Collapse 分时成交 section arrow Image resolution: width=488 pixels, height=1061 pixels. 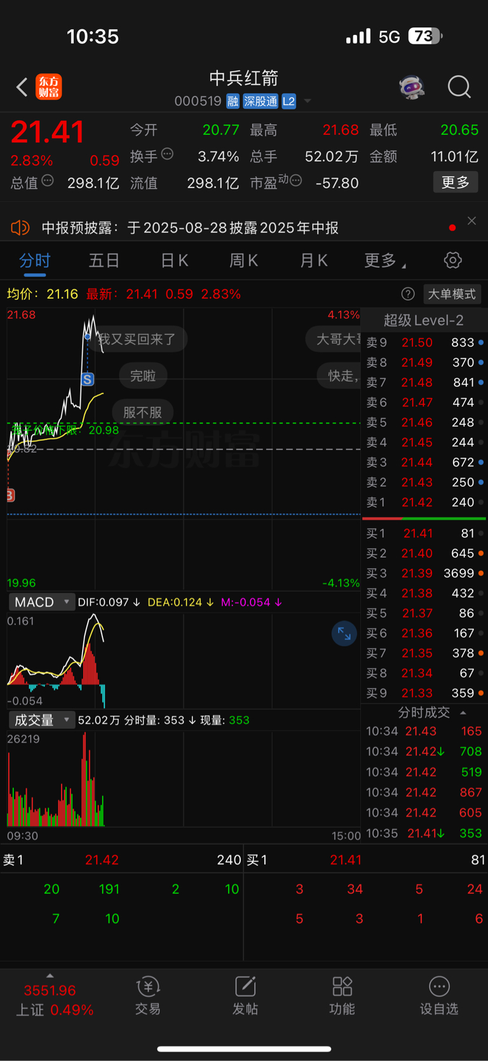point(463,713)
